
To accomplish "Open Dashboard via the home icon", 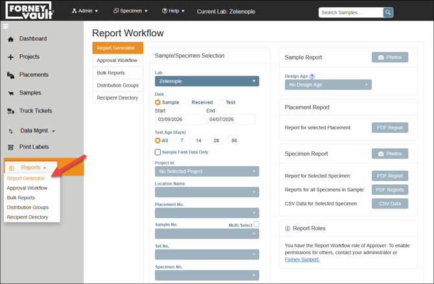I will (10, 39).
